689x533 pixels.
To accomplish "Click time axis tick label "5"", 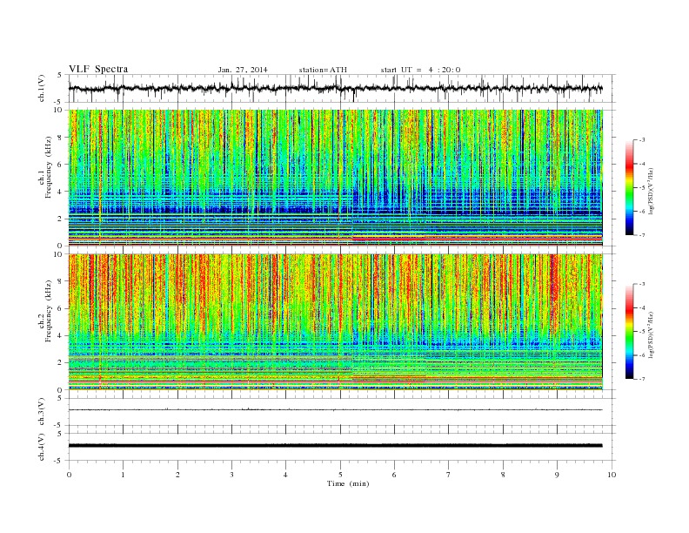I will (340, 475).
